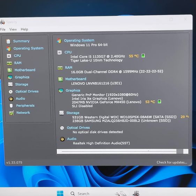Click the sidebar Peripherals mouse icon
The height and width of the screenshot is (196, 196).
[11, 106]
